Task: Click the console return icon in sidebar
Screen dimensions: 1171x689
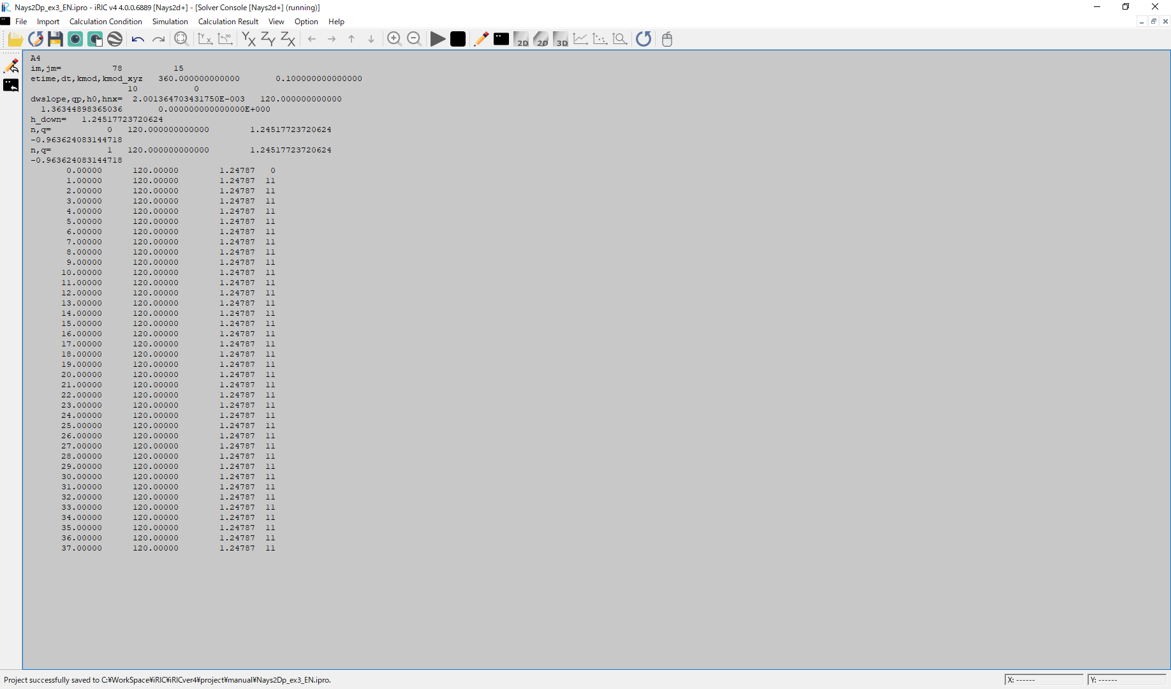Action: (x=11, y=85)
